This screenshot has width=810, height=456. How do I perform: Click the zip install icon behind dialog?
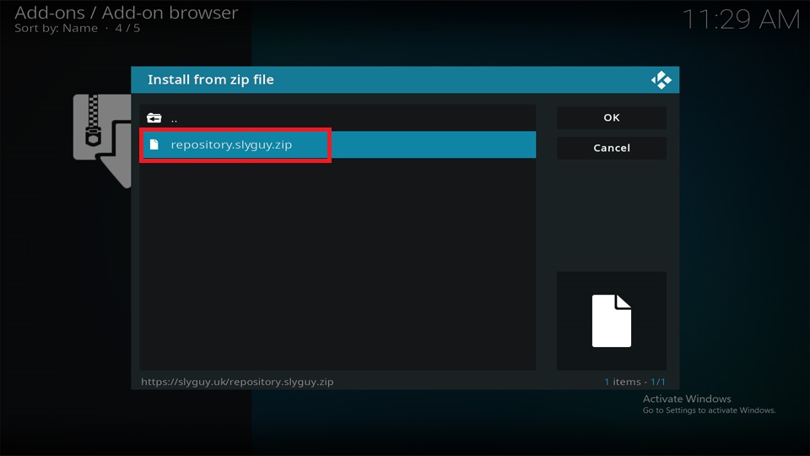[x=102, y=140]
